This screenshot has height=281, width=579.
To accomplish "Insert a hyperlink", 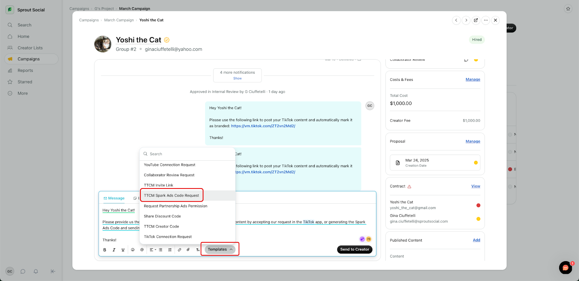I will 179,250.
